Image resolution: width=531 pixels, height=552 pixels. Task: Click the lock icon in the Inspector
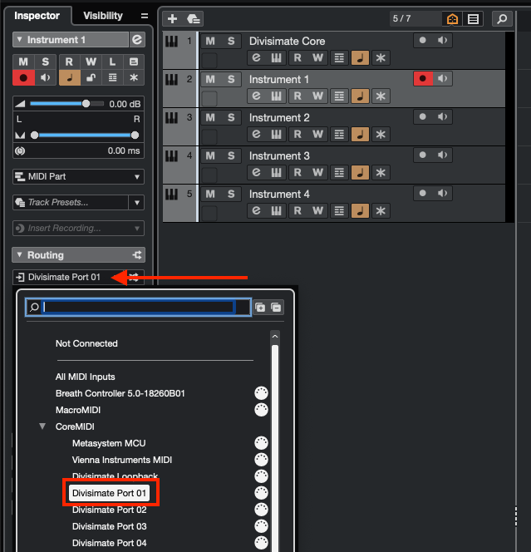[90, 77]
